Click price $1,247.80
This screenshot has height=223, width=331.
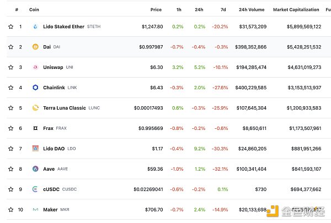(152, 26)
